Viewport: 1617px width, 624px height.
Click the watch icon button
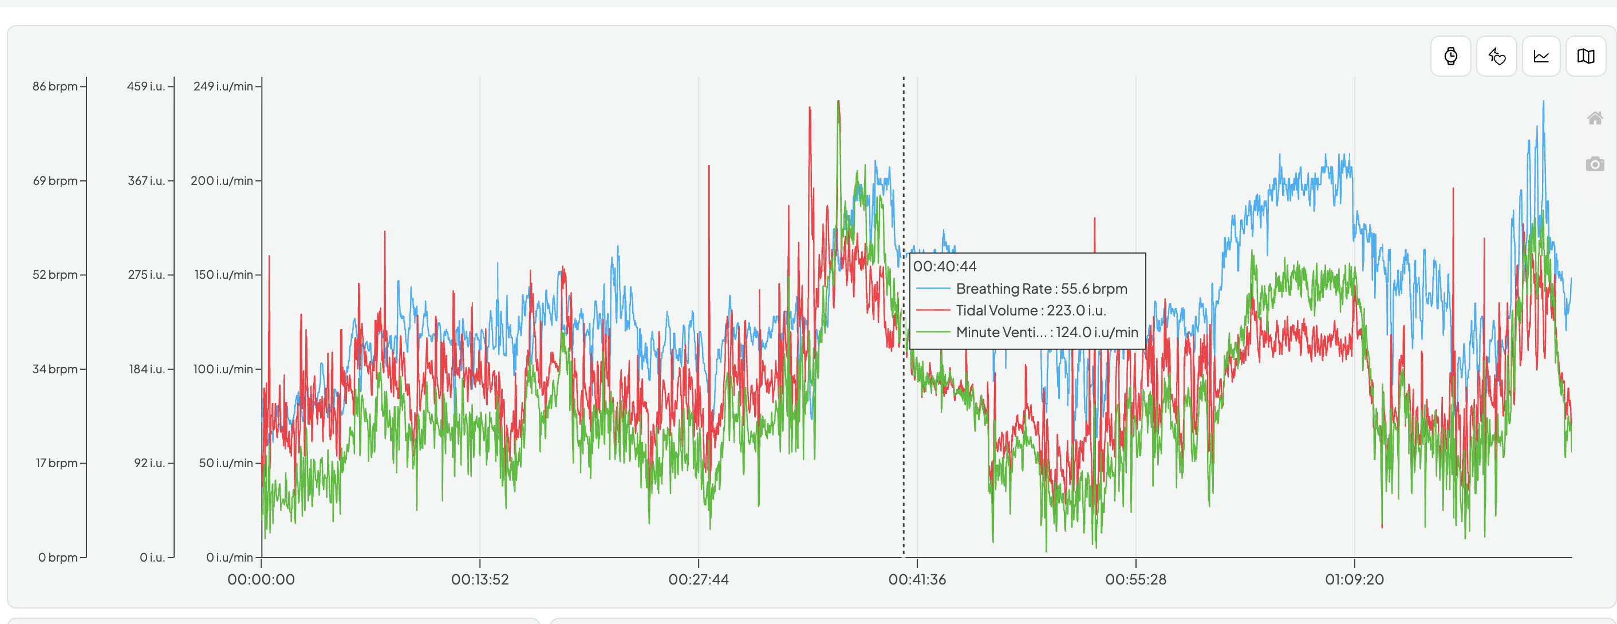click(x=1450, y=57)
